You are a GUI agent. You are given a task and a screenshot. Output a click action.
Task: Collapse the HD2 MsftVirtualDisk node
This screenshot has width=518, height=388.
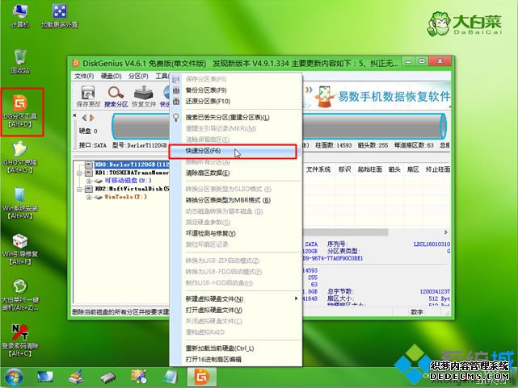80,190
